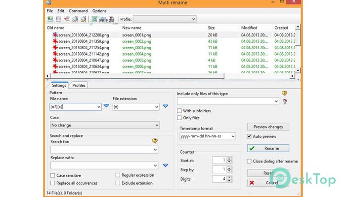346x197 pixels.
Task: Open the Timestamp format dropdown
Action: (233, 136)
